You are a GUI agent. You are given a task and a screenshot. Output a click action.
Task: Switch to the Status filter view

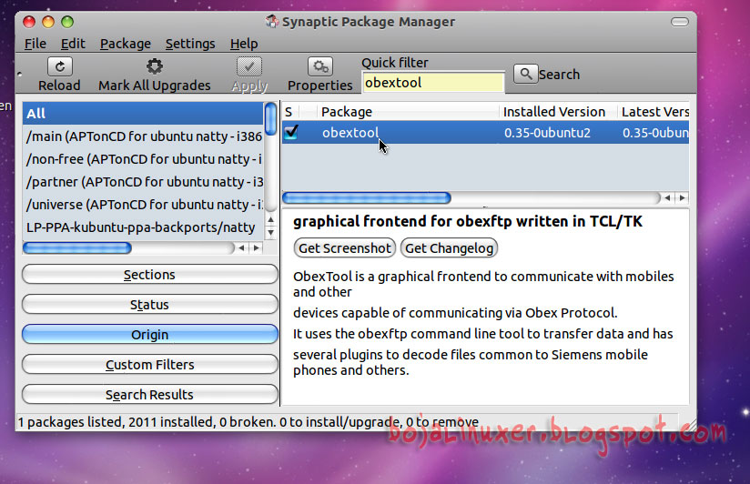click(x=149, y=305)
